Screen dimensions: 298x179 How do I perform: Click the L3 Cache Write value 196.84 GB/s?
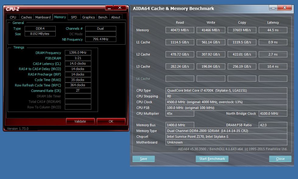[x=211, y=66]
